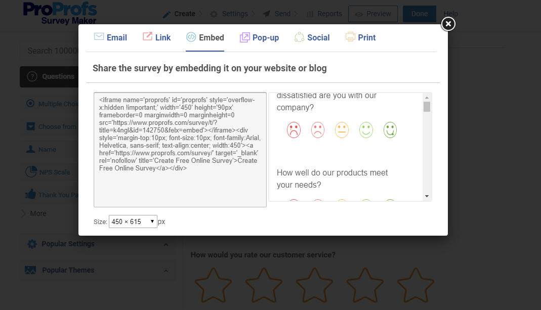This screenshot has width=541, height=310.
Task: Pick the very satisfied green smiley
Action: [x=390, y=130]
